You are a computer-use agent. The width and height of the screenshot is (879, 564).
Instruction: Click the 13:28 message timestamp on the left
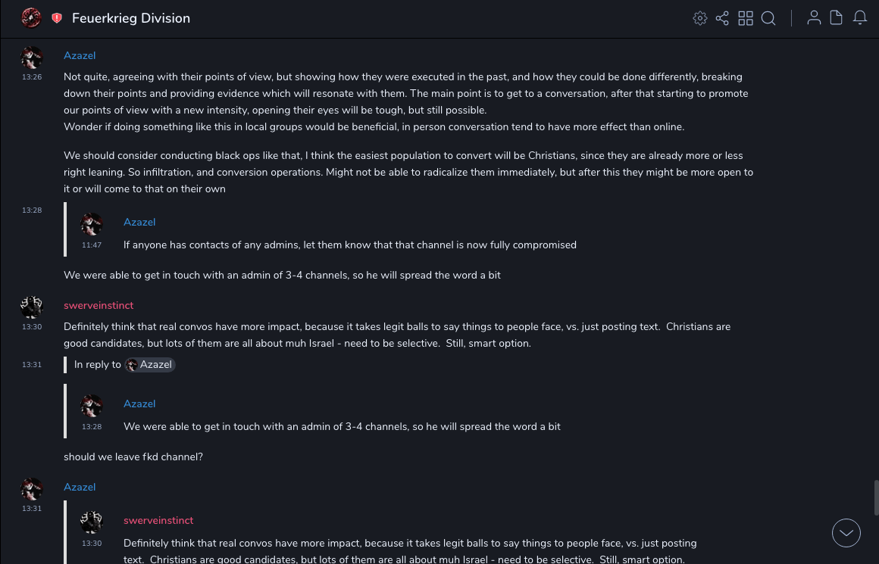(32, 210)
